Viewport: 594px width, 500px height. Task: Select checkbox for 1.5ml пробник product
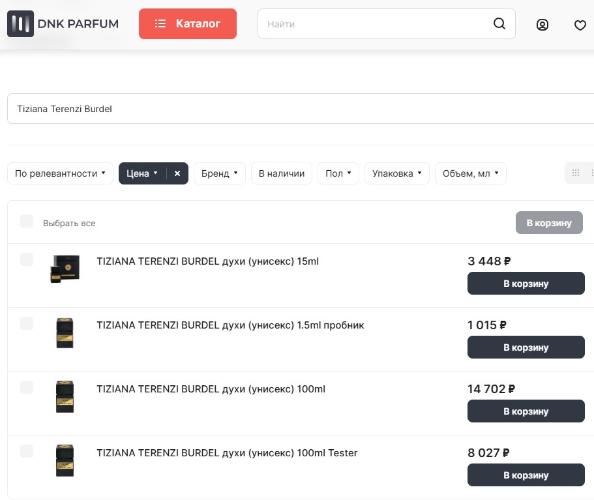click(27, 323)
